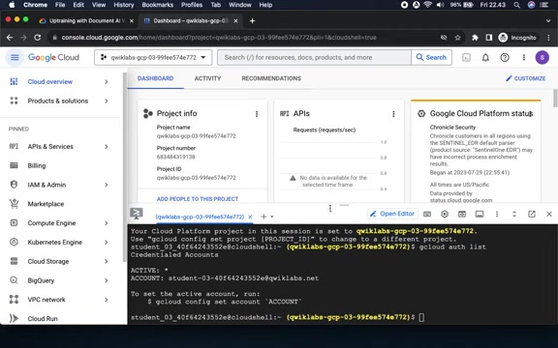Image resolution: width=558 pixels, height=348 pixels.
Task: Click Open Editor button
Action: 392,214
